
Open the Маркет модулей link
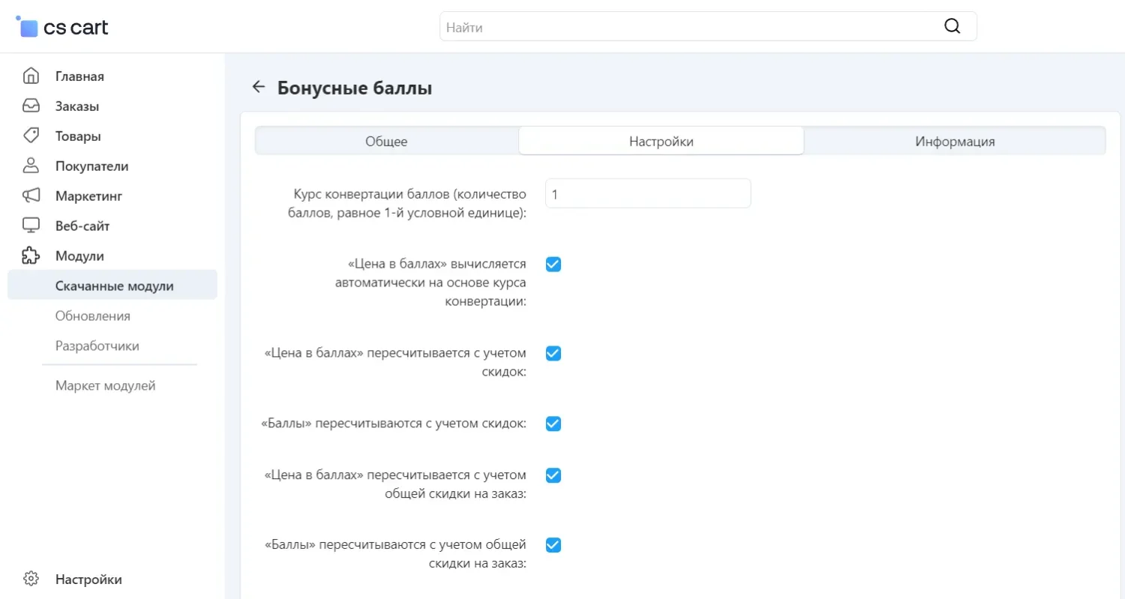106,385
